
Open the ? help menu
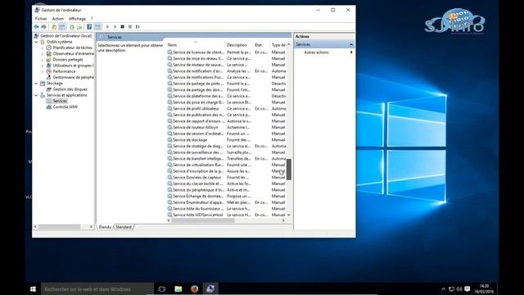92,19
